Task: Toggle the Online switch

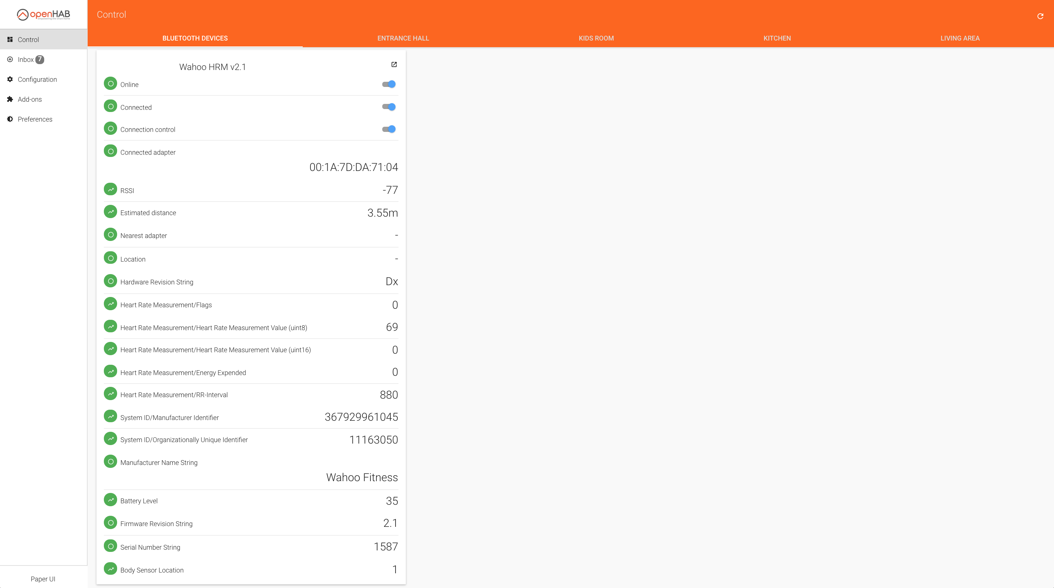Action: pyautogui.click(x=389, y=84)
